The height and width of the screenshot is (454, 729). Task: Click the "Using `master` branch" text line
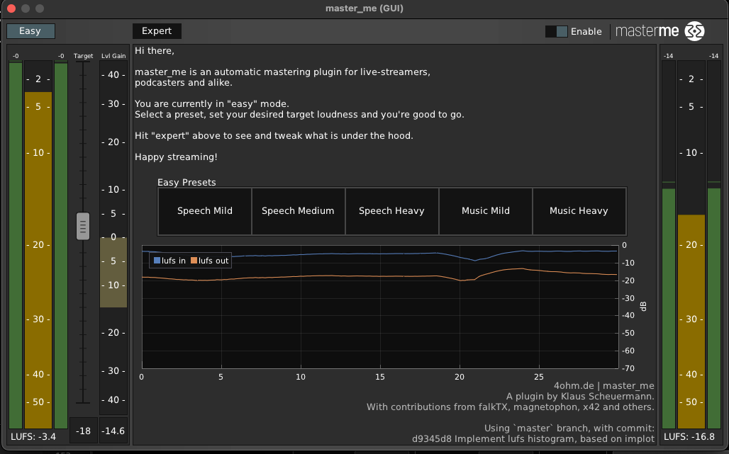[x=569, y=428]
